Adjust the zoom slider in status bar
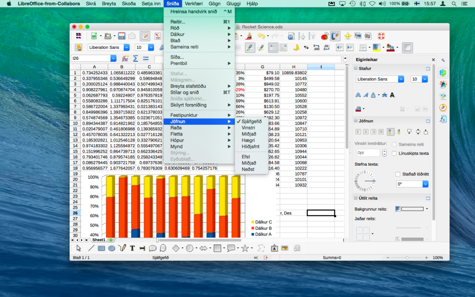 [407, 258]
